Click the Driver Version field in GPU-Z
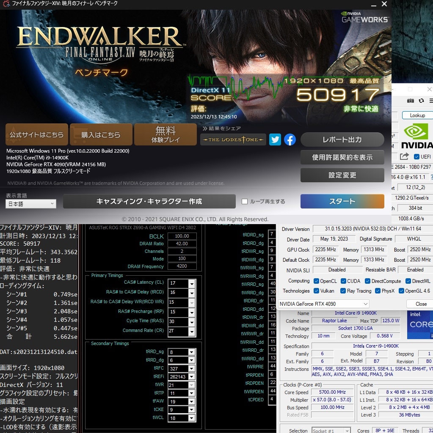Image resolution: width=433 pixels, height=433 pixels. coord(373,229)
